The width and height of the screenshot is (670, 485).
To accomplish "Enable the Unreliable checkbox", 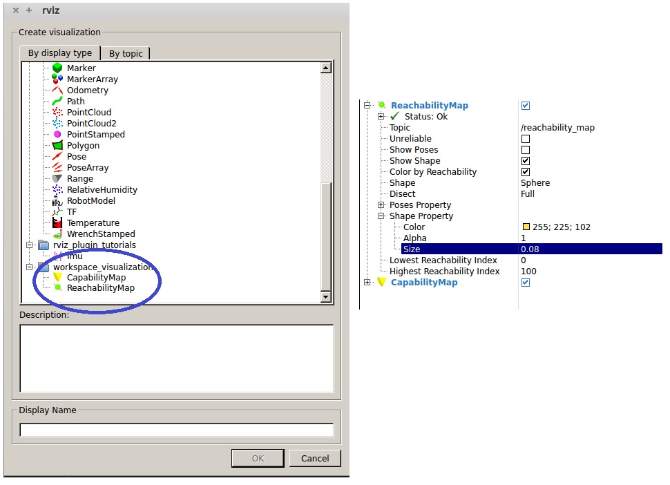I will coord(526,139).
